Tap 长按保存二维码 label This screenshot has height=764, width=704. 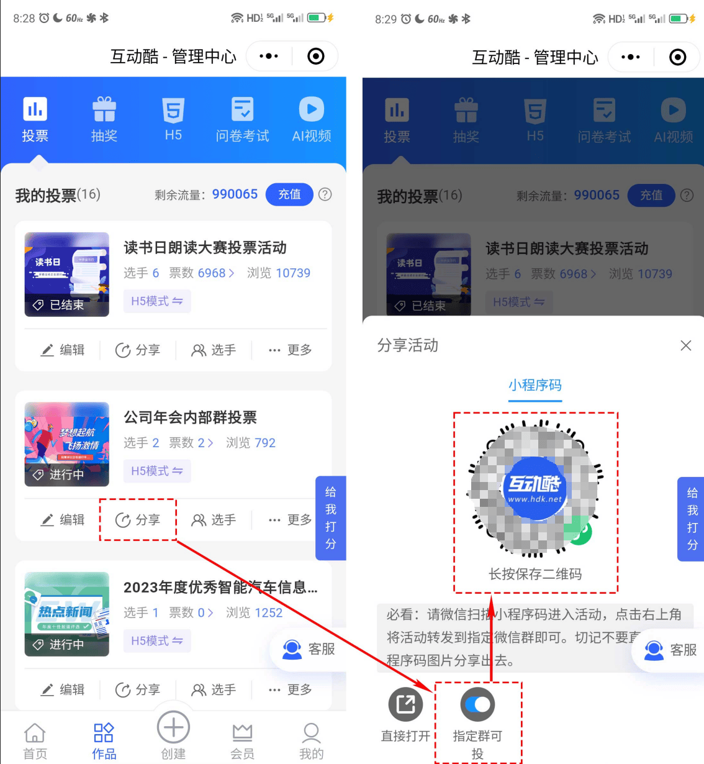pos(535,574)
